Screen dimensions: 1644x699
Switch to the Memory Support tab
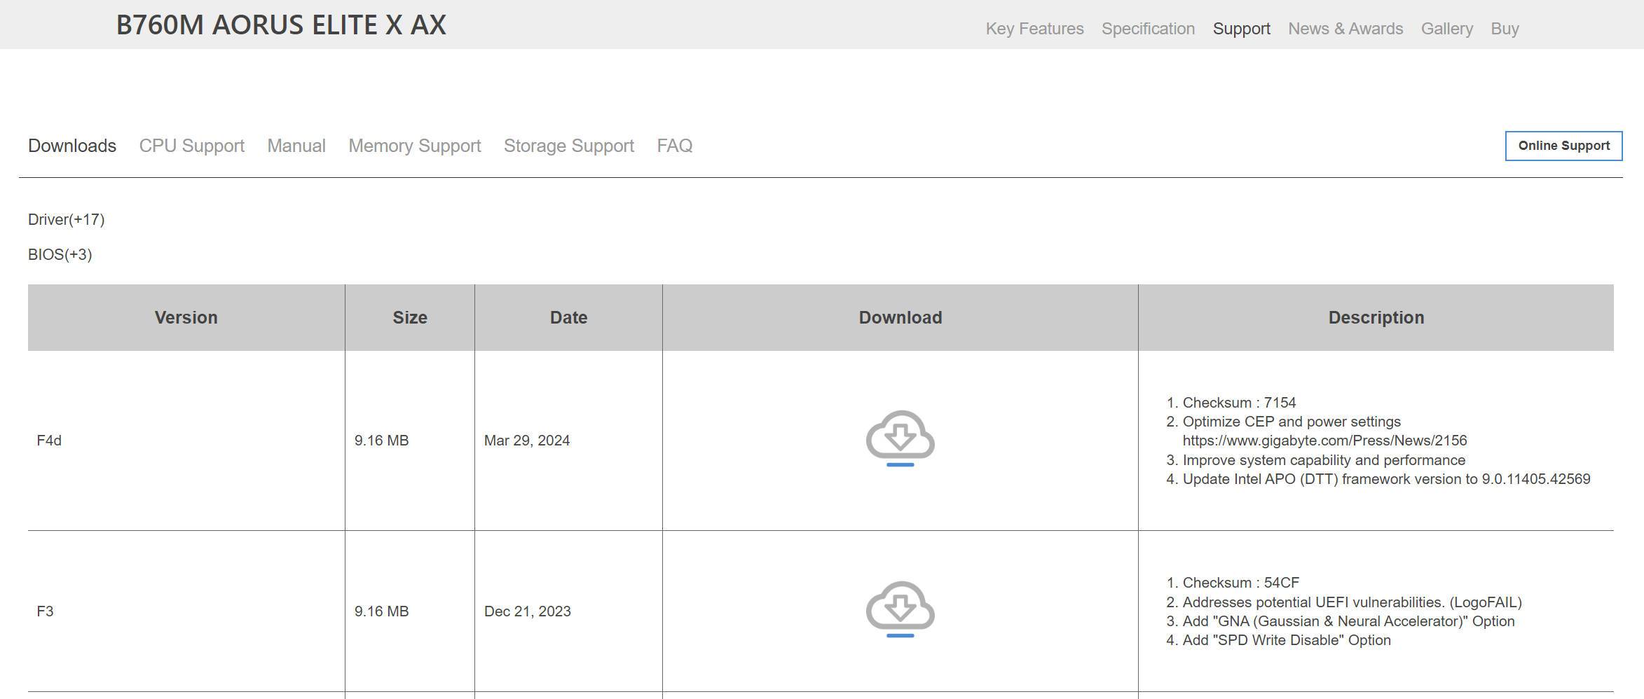point(414,146)
